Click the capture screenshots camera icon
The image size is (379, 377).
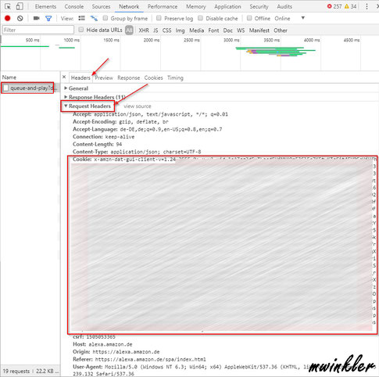tap(37, 18)
